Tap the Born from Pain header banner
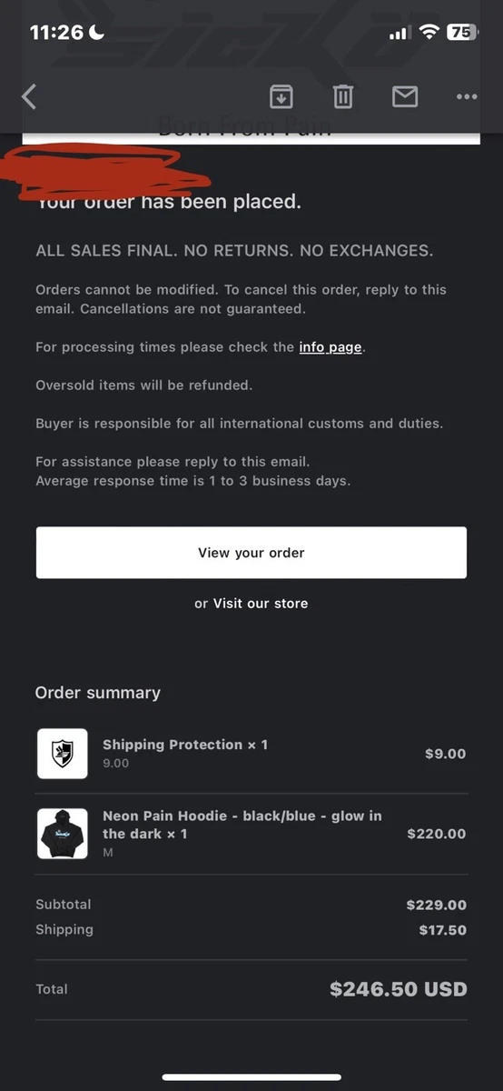 pyautogui.click(x=251, y=127)
